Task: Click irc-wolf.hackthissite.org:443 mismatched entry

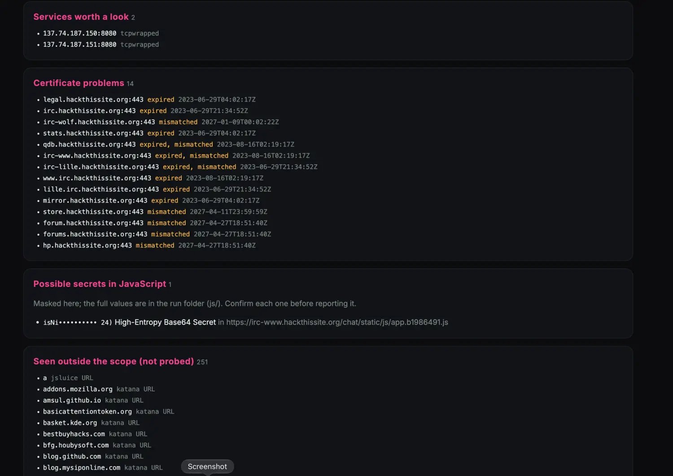Action: click(x=161, y=122)
